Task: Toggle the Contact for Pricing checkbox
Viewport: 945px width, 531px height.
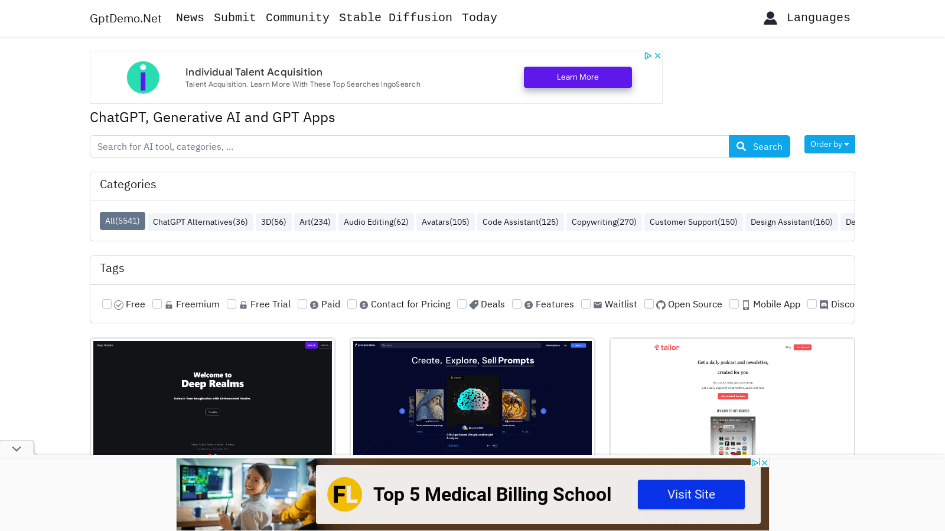Action: tap(352, 304)
